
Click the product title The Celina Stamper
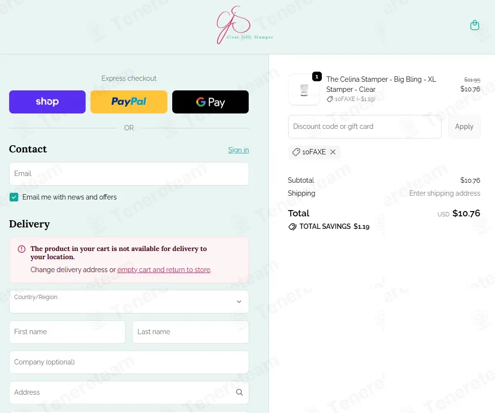point(381,84)
